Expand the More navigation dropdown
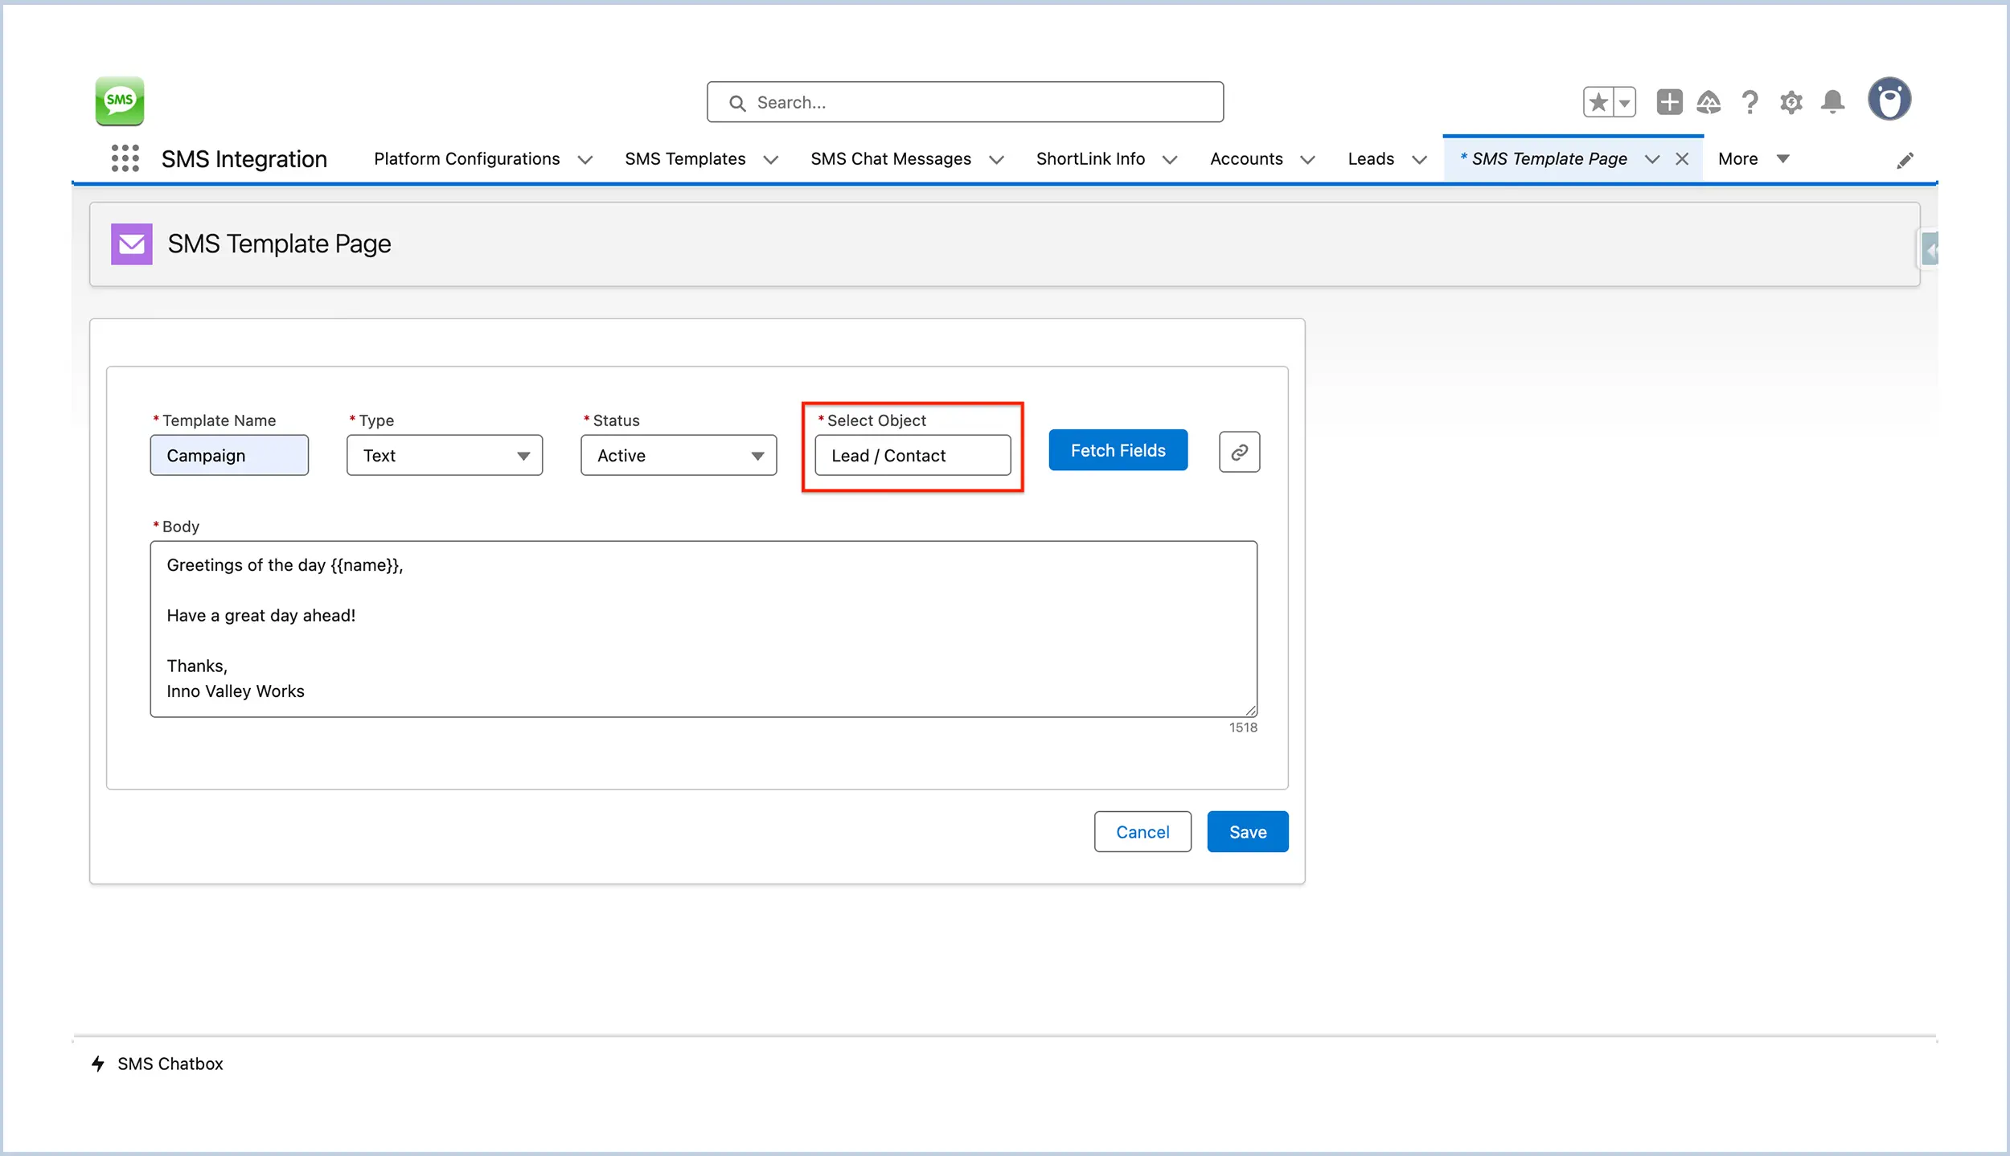 (1754, 158)
